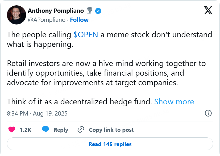Click the Retail investors paragraph text
220x156 pixels.
[106, 73]
